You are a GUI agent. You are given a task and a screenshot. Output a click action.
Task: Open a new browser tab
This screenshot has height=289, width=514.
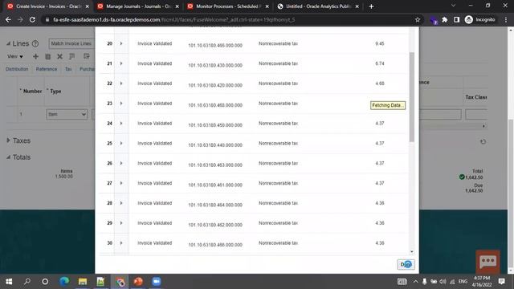371,6
